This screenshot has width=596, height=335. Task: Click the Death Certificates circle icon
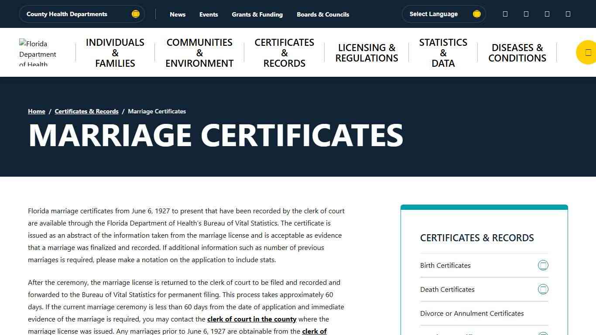(x=543, y=289)
